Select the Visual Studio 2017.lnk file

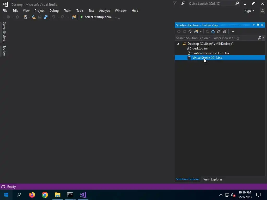pyautogui.click(x=220, y=58)
